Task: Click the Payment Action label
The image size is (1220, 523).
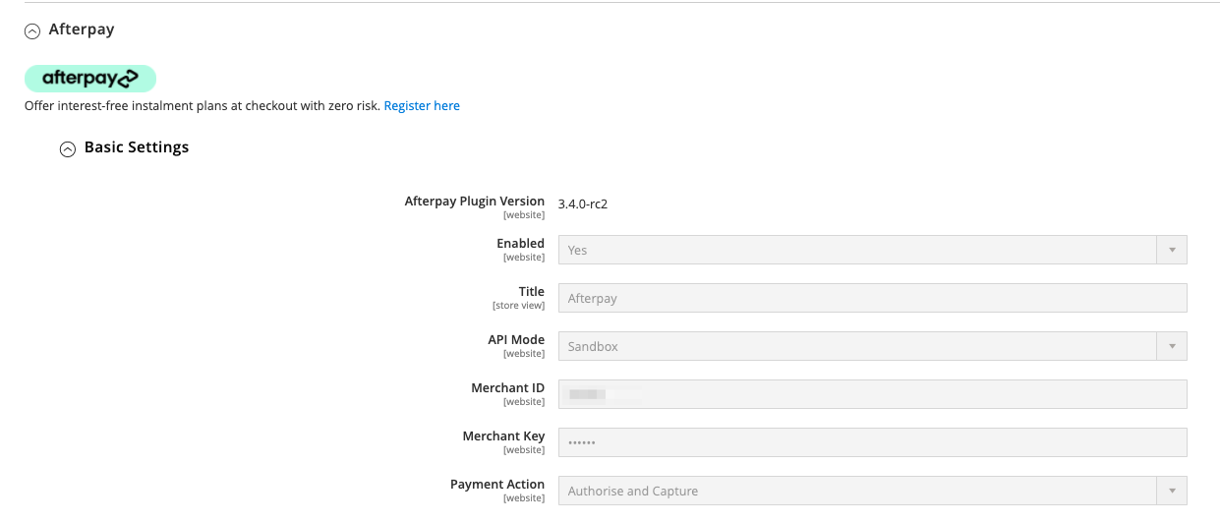Action: click(x=497, y=484)
